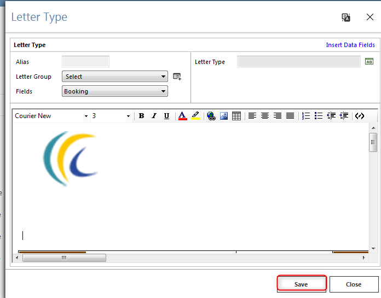Viewport: 381px width, 298px height.
Task: Click the add letter group icon
Action: 177,77
